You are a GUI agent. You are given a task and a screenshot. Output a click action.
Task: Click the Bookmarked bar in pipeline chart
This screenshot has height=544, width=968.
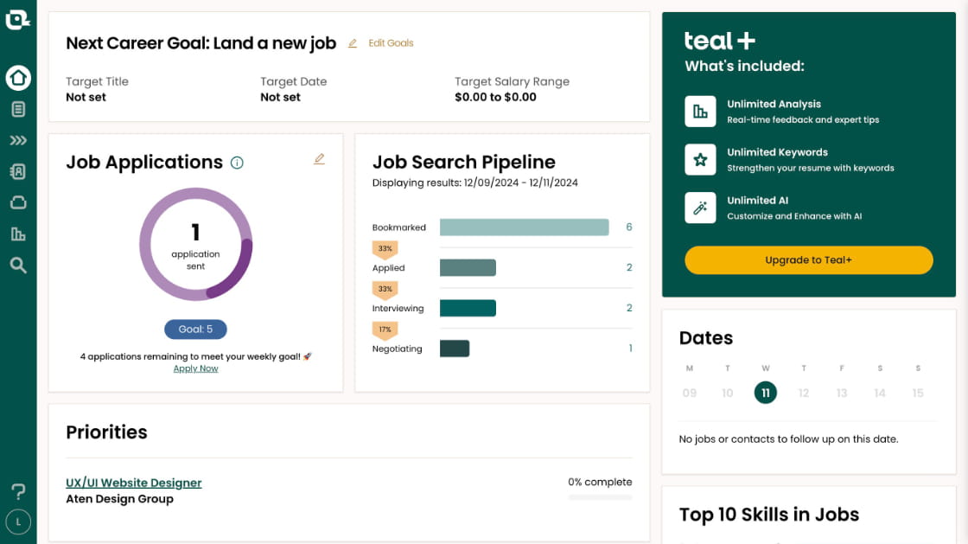click(524, 227)
